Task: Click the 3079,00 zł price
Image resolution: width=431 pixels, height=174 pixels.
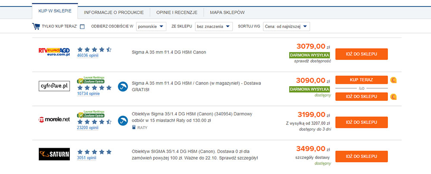Action: click(313, 47)
